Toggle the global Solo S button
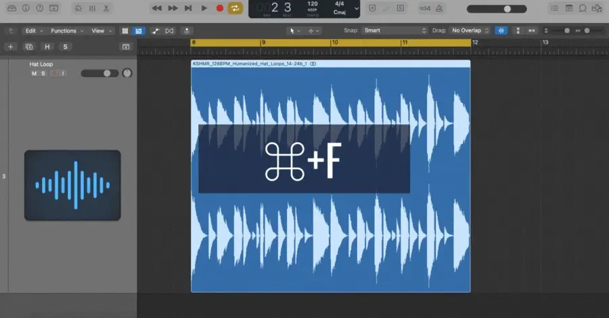 (x=65, y=47)
